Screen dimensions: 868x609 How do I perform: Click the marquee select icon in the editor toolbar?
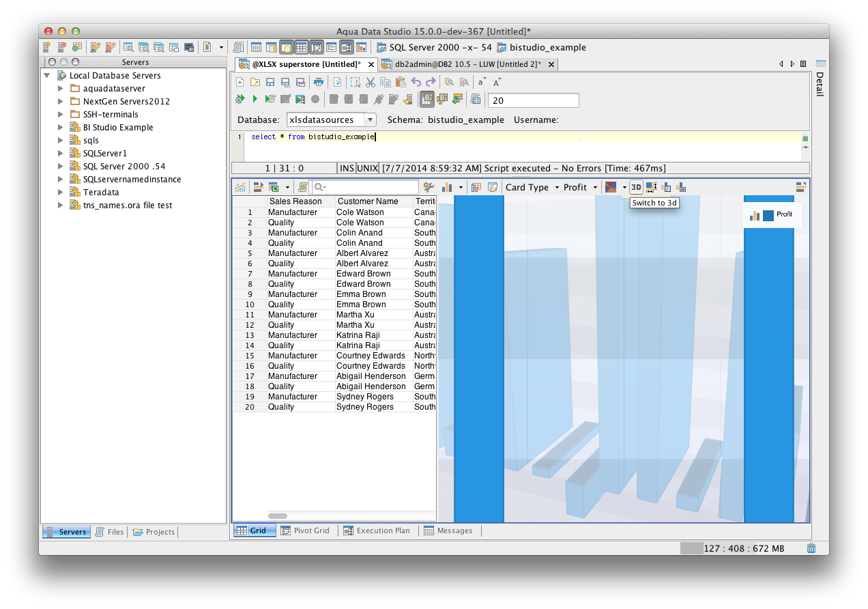(356, 82)
